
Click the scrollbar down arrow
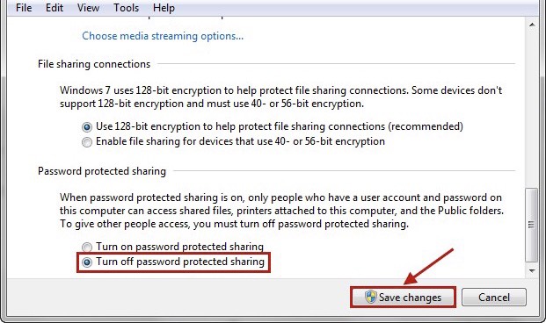(532, 270)
